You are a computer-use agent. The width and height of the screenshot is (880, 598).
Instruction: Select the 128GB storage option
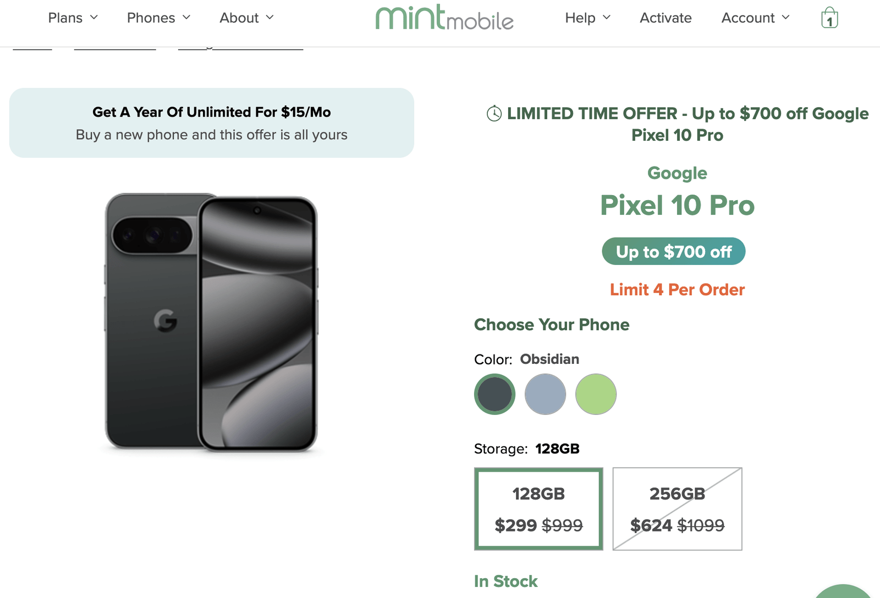(538, 509)
